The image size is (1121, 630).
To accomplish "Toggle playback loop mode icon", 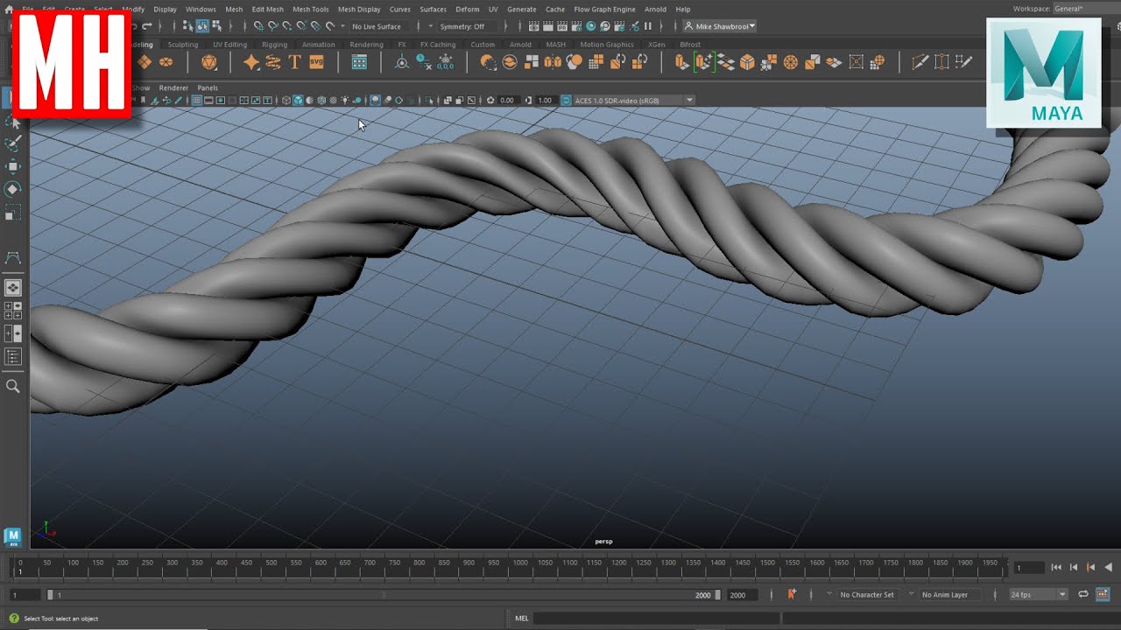I will coord(1083,594).
